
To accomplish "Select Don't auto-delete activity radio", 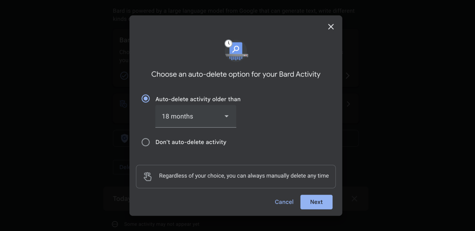I will tap(146, 142).
